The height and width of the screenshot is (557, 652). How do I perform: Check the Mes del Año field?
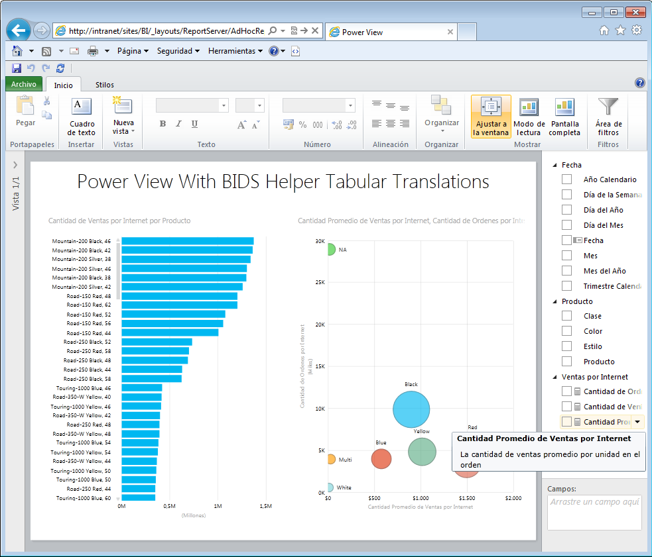(567, 270)
